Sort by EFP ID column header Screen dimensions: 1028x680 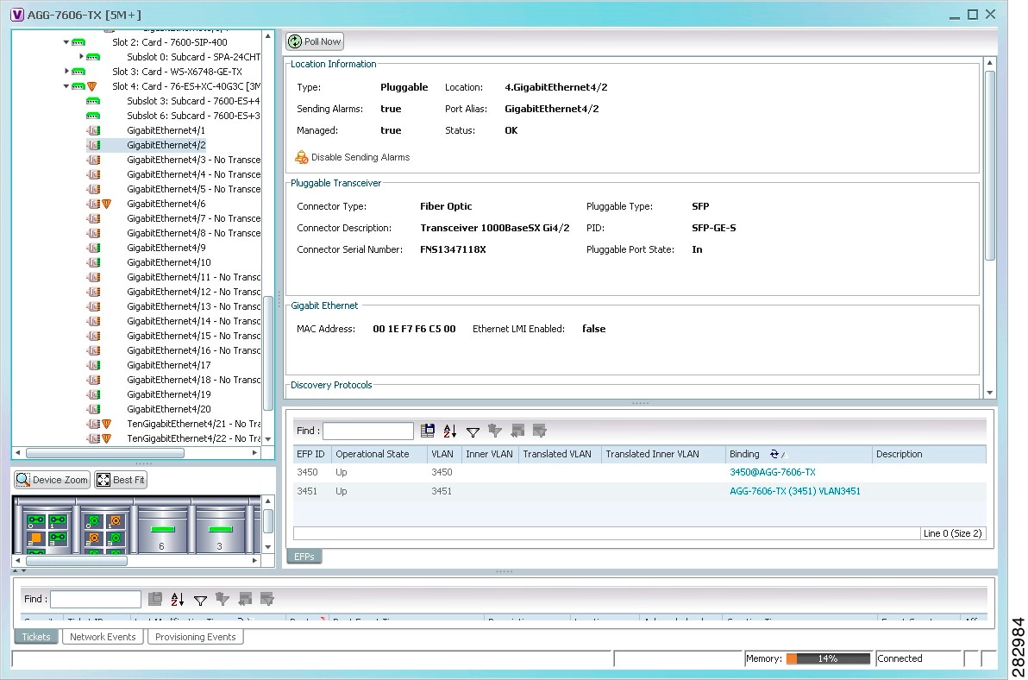(311, 454)
